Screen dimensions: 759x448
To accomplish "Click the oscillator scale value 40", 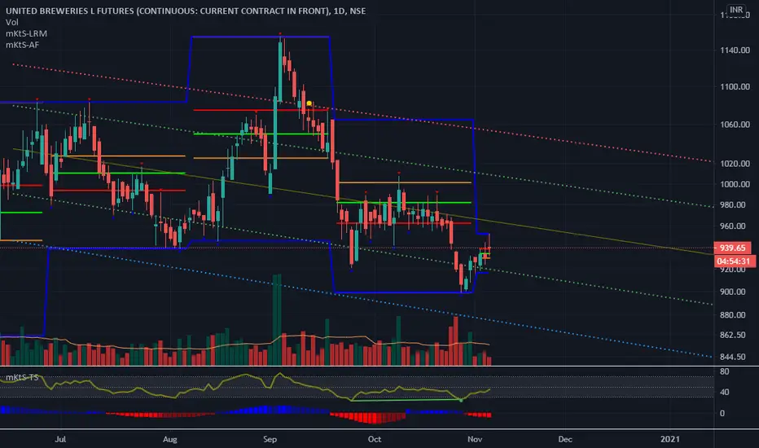I will coord(725,393).
